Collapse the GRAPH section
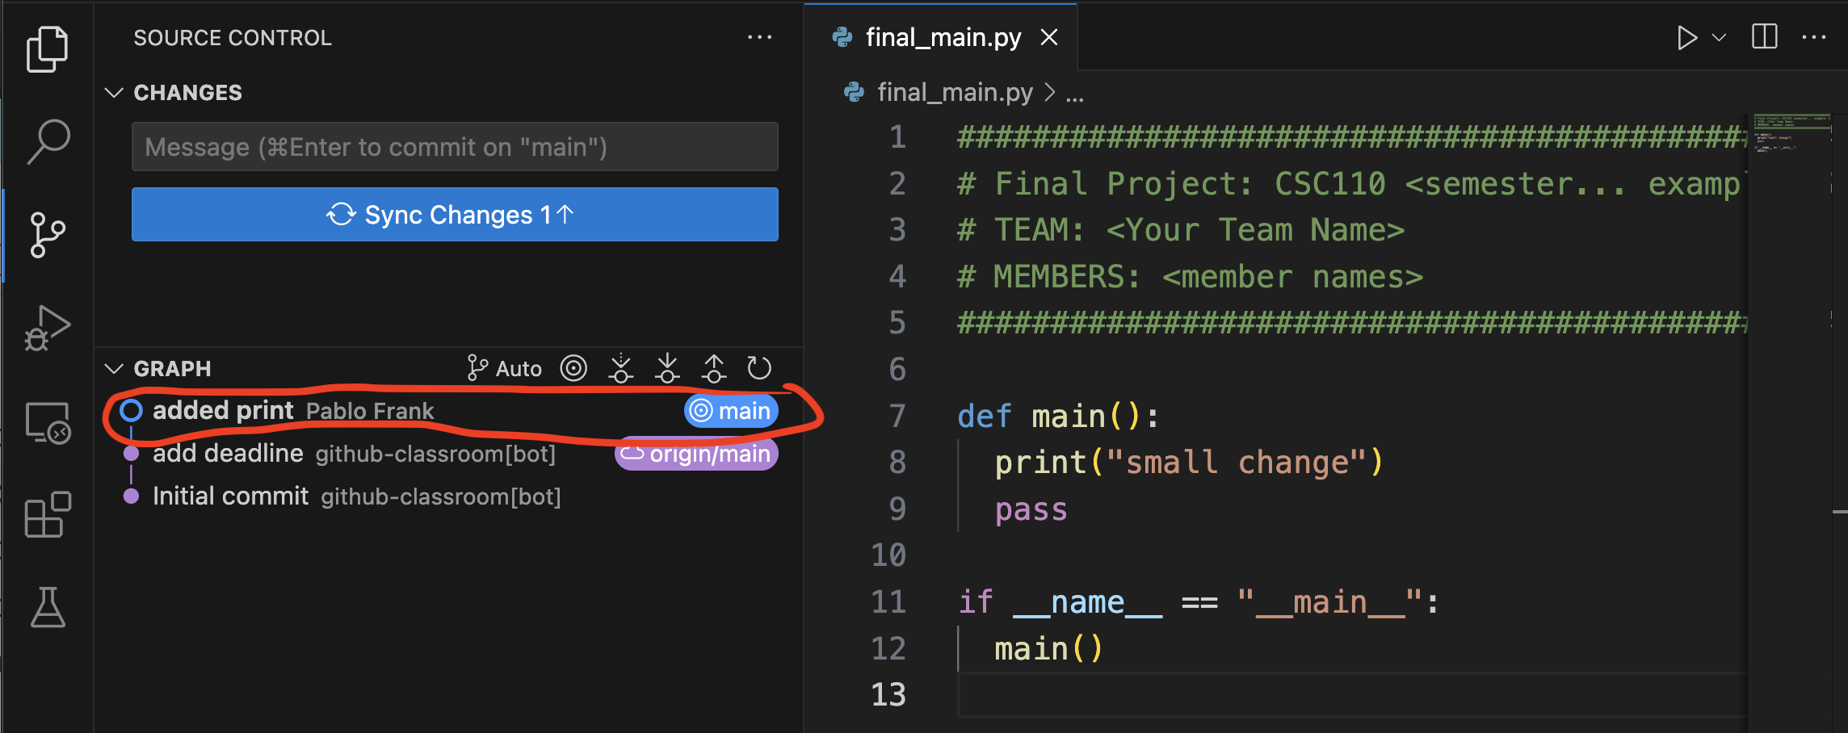Screen dimensions: 1848x733 point(114,369)
